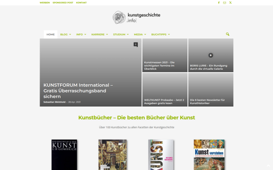273x170 pixels.
Task: Click the scroll-to-top arrow
Action: coord(268,165)
